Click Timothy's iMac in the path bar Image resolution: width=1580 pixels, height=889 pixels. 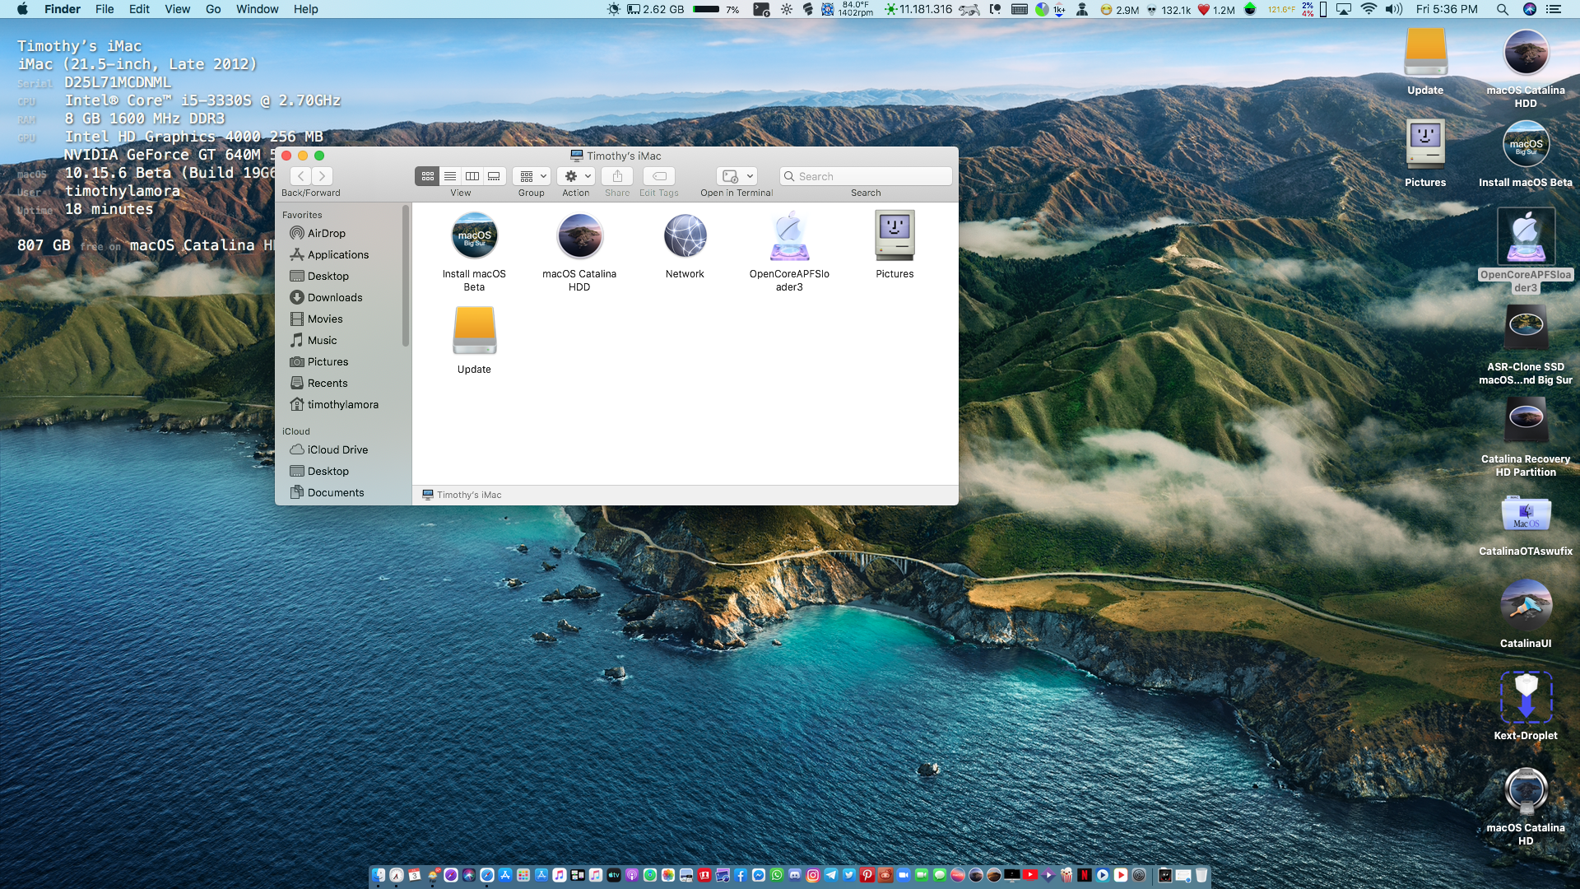click(462, 495)
